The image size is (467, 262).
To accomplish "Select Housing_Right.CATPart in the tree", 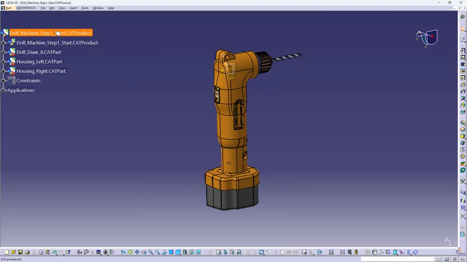I will (x=41, y=71).
